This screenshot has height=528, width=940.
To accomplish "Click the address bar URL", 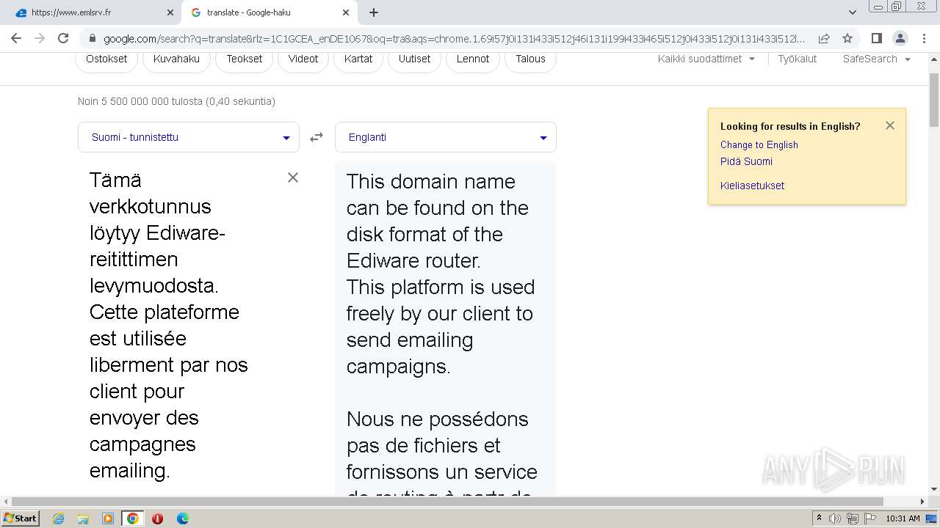I will tap(454, 38).
